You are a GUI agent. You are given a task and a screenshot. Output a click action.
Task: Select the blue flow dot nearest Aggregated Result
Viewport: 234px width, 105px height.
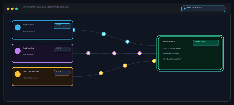127,42
